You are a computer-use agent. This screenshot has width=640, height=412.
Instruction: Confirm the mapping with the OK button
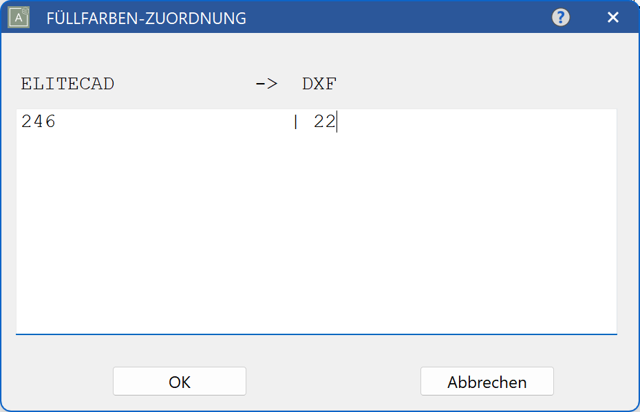coord(179,381)
